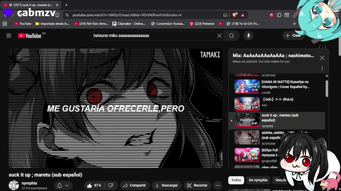
Task: Open the Ref: Rain Aime bookmark
Action: pos(91,24)
